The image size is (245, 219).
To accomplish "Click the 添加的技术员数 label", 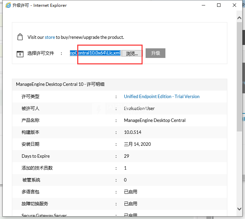I will tap(37, 168).
